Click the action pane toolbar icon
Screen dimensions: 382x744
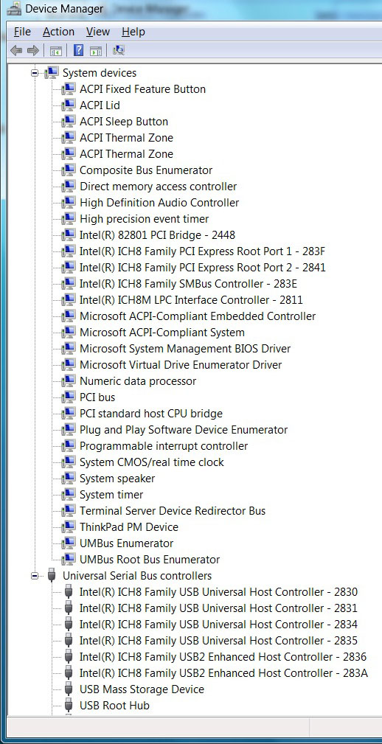(x=96, y=50)
